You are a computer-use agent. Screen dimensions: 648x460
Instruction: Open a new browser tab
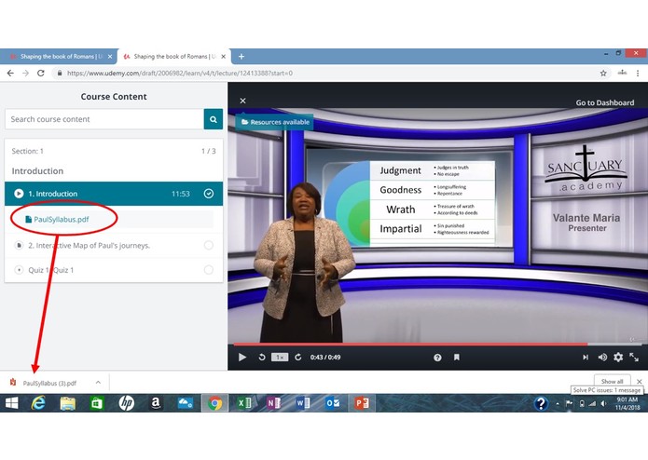click(241, 57)
